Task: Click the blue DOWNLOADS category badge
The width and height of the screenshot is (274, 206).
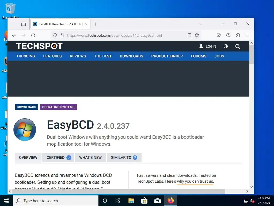Action: pyautogui.click(x=26, y=107)
